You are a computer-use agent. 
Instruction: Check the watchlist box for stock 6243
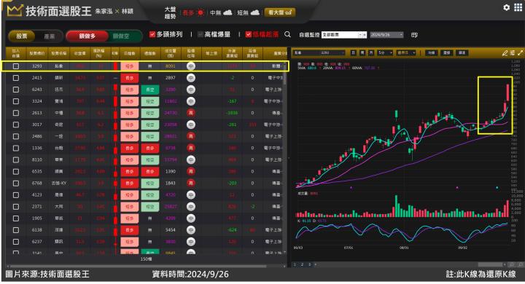coord(16,90)
